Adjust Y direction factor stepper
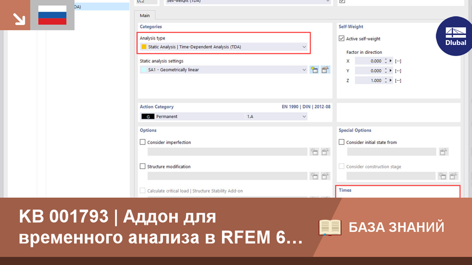The width and height of the screenshot is (472, 265). 386,70
